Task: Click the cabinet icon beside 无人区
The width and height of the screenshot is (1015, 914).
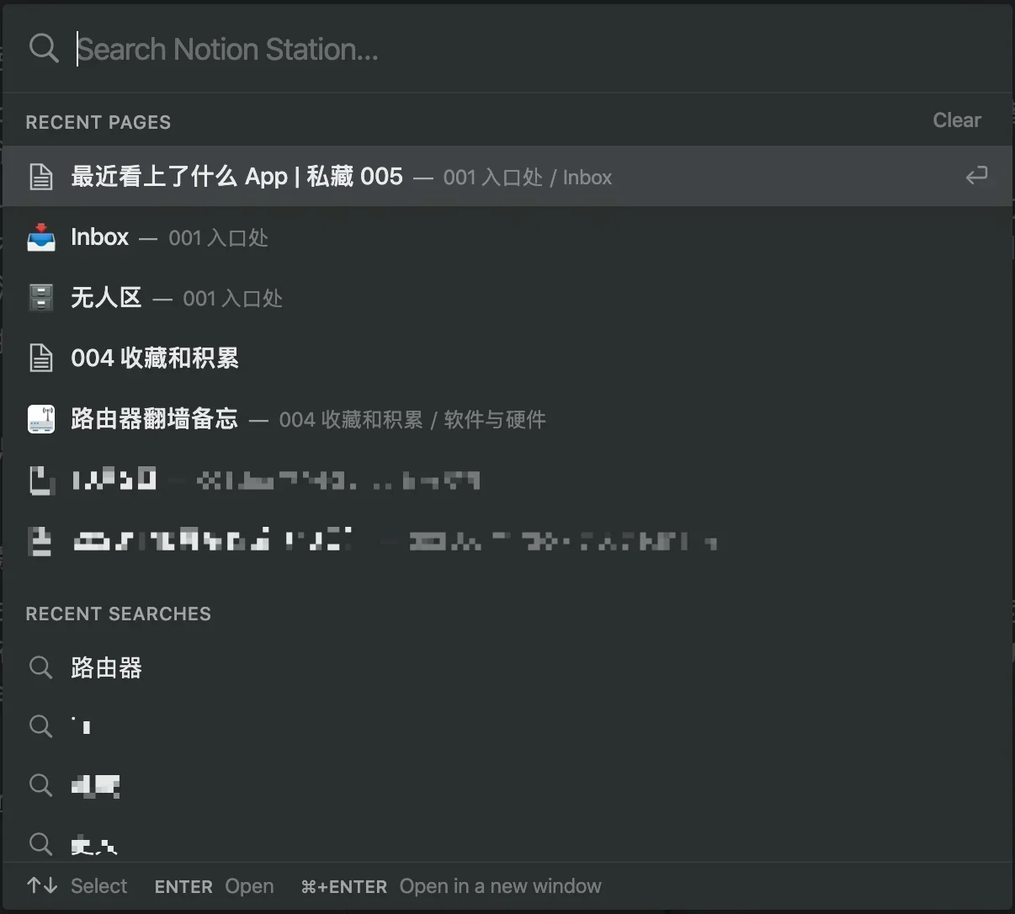Action: [x=40, y=297]
